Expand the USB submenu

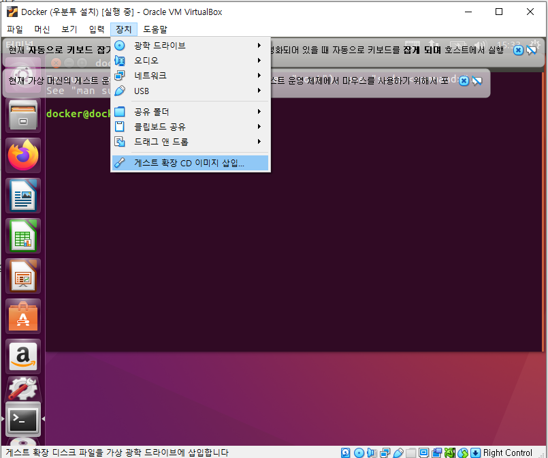tap(191, 91)
